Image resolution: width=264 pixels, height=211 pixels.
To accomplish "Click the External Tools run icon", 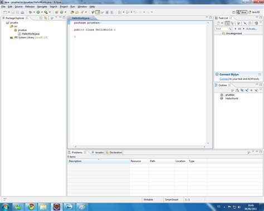I will coord(46,12).
